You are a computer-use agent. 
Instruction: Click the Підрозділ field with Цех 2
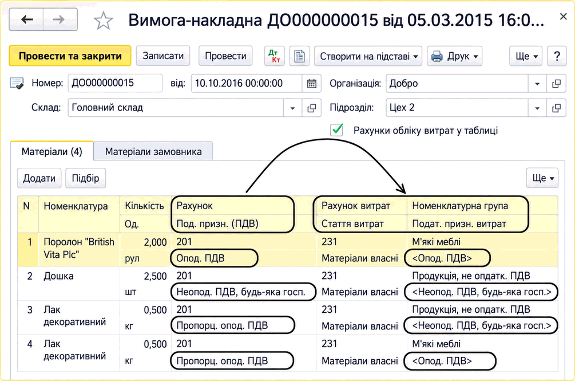[x=457, y=108]
